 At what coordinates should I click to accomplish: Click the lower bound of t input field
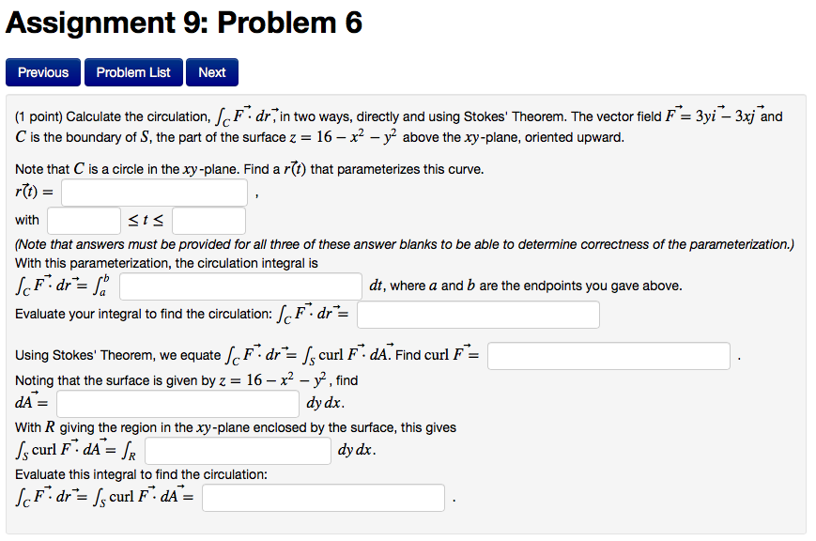point(81,219)
